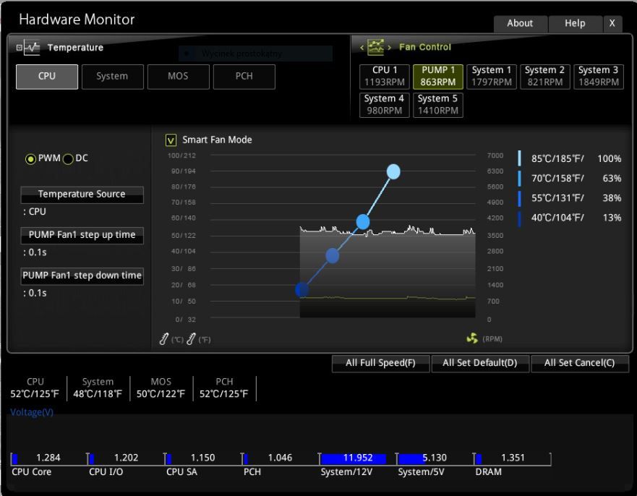The width and height of the screenshot is (637, 496).
Task: Select the System 4 fan 980RPM
Action: pos(385,105)
